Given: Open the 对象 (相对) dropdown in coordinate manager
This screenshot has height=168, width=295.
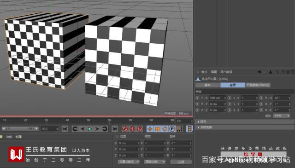Looking at the screenshot, I should (x=129, y=162).
